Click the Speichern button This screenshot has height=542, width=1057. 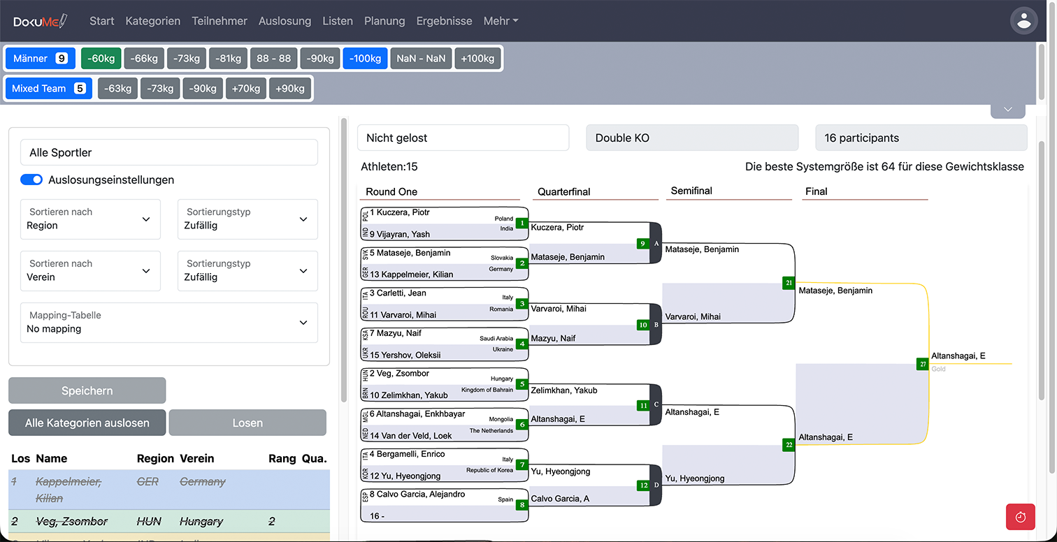(x=87, y=390)
